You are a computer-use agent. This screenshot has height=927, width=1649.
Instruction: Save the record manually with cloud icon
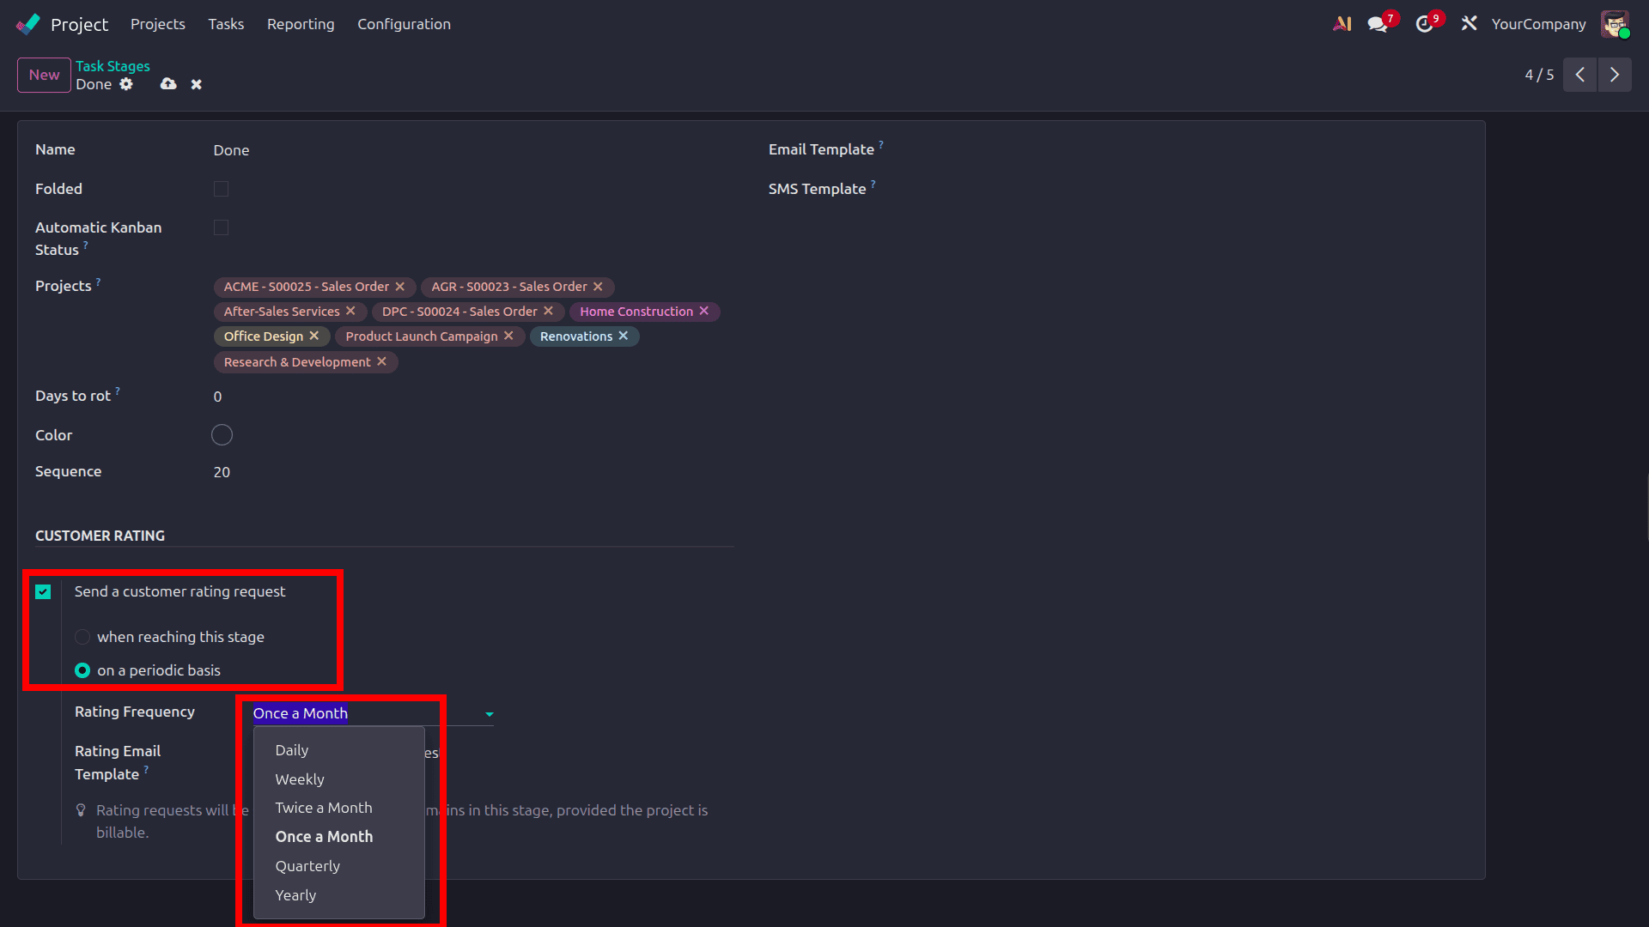(168, 84)
